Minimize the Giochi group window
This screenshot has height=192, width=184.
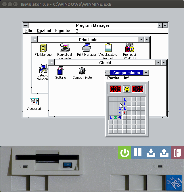point(158,63)
